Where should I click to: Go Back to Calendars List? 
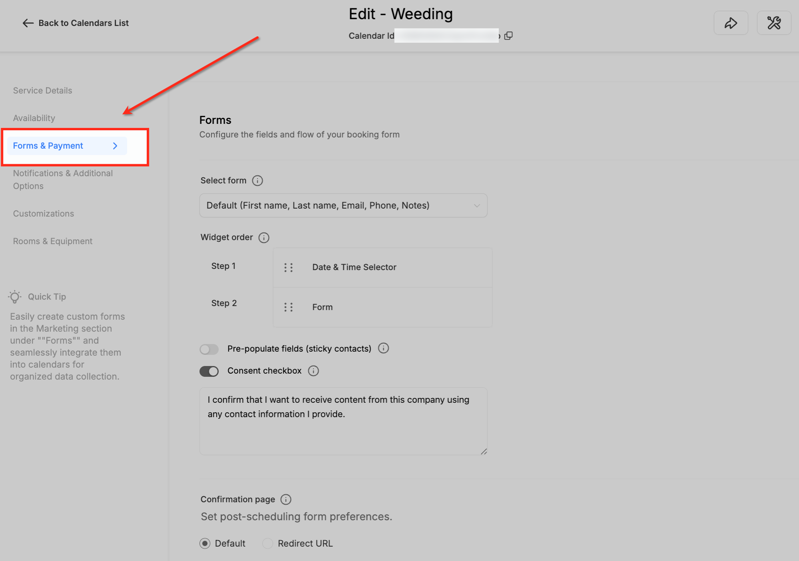(x=76, y=23)
